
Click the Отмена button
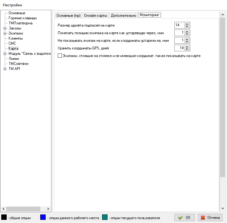click(210, 218)
